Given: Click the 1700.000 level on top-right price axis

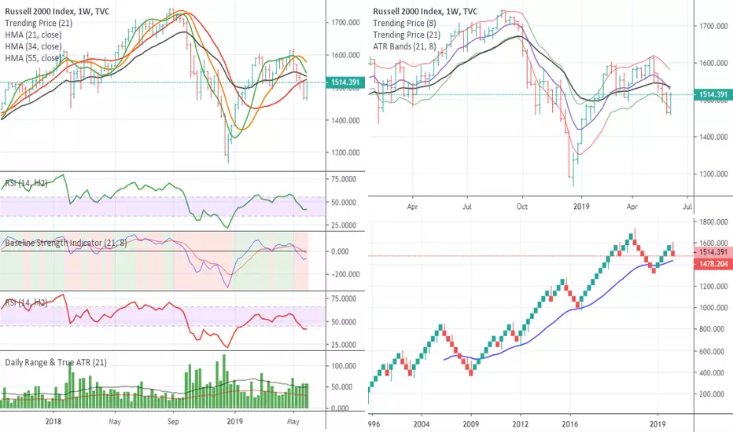Looking at the screenshot, I should click(713, 26).
